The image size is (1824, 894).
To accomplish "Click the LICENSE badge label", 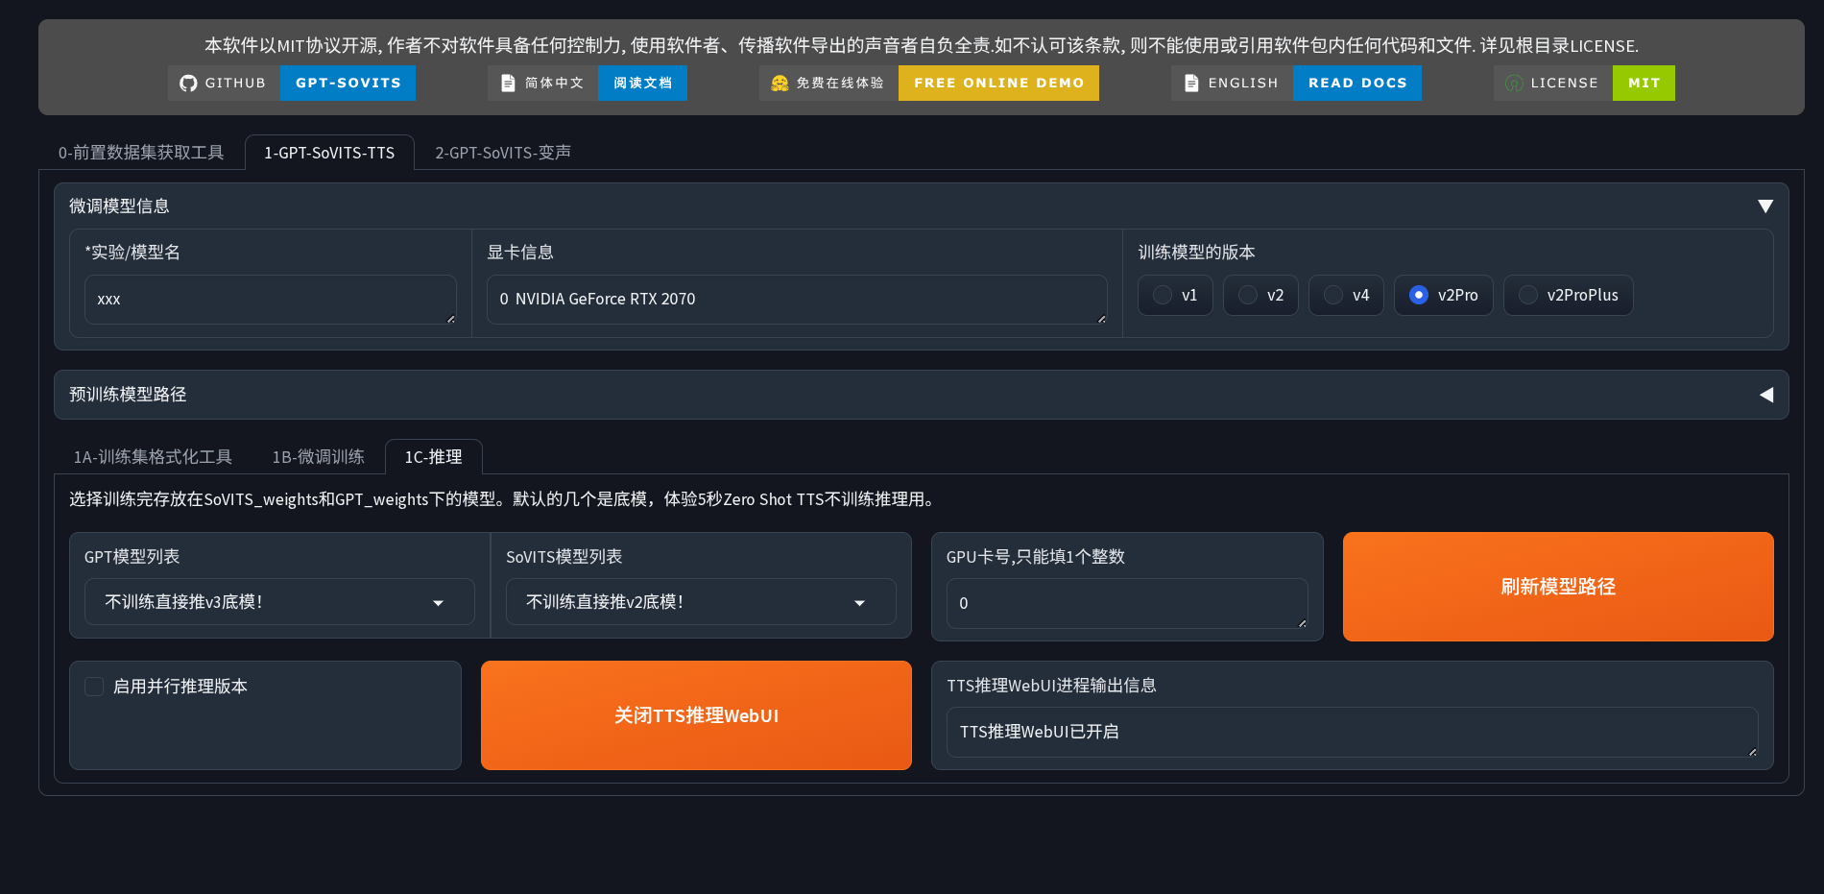I will coord(1564,84).
